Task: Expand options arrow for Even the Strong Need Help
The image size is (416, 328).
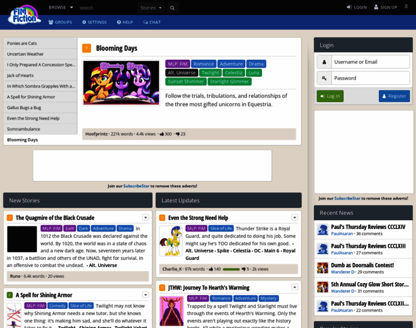Action: (x=294, y=218)
